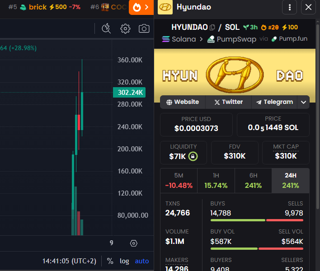Toggle auto scale on chart
This screenshot has height=271, width=320.
142,261
